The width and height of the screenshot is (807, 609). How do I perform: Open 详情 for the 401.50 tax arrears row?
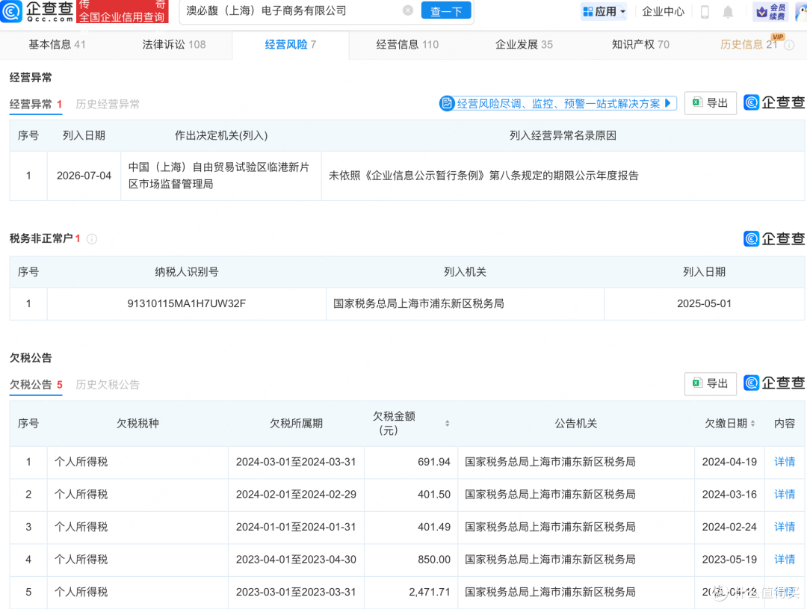tap(785, 494)
